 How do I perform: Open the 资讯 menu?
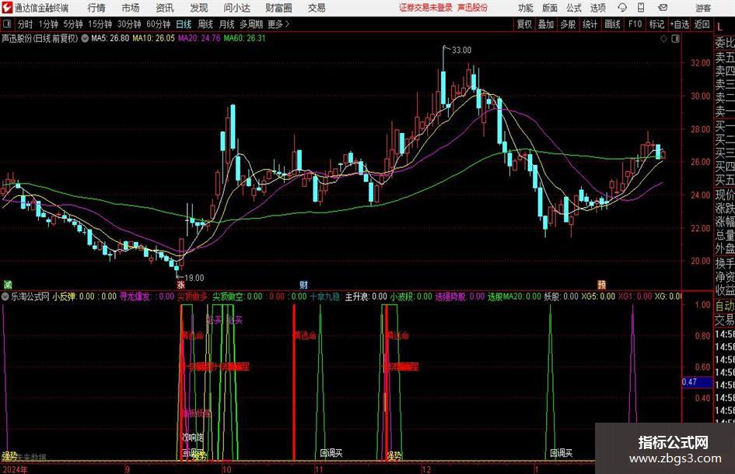pyautogui.click(x=165, y=8)
